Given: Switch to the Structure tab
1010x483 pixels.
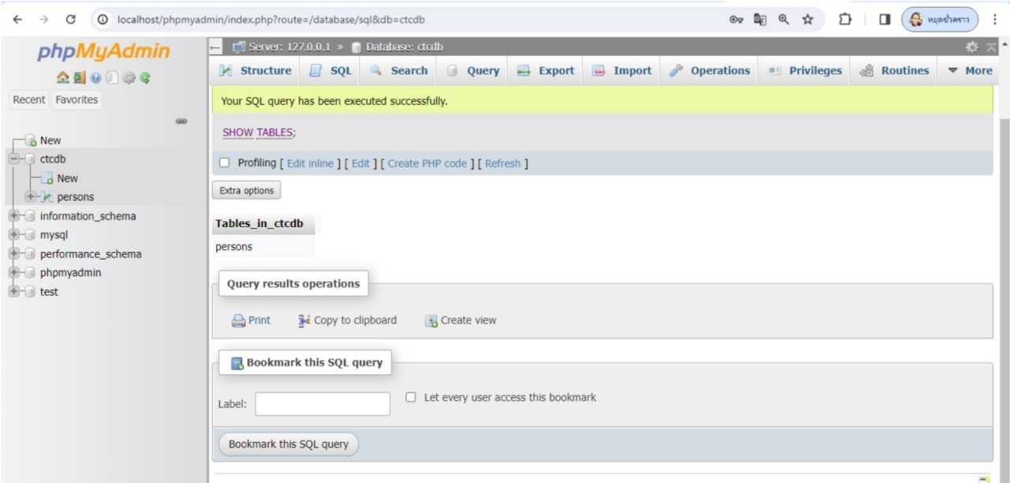Looking at the screenshot, I should [255, 71].
